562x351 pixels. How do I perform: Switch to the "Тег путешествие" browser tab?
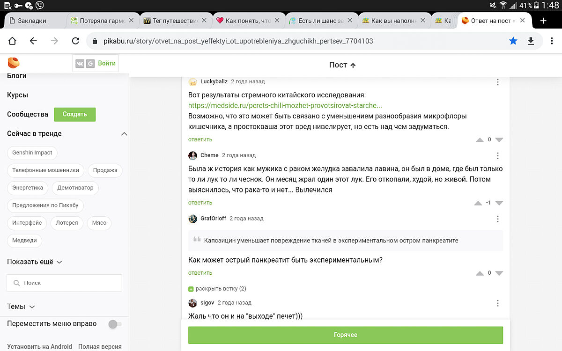point(171,21)
